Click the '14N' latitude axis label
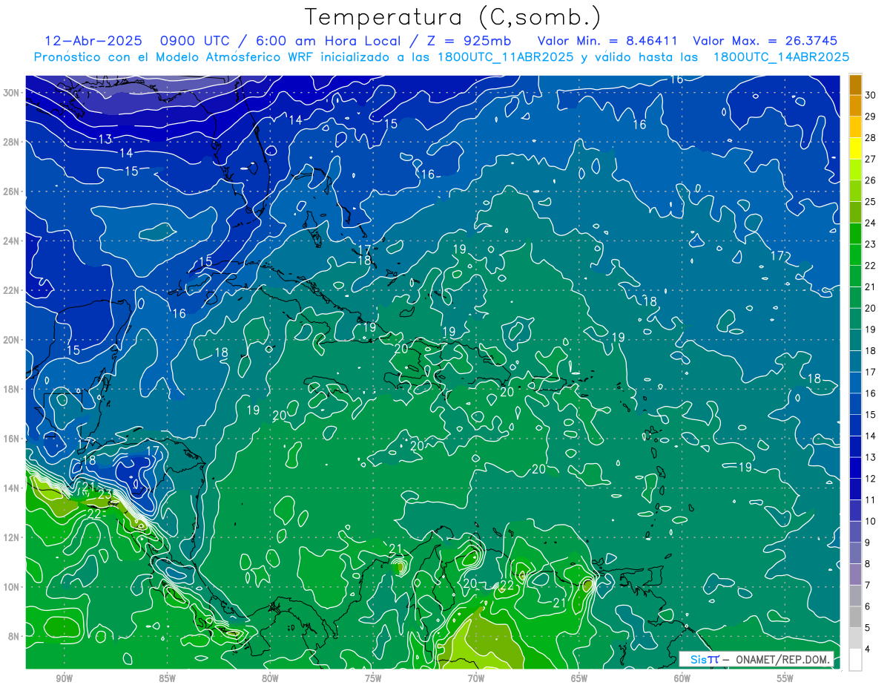The width and height of the screenshot is (890, 688). click(x=12, y=488)
